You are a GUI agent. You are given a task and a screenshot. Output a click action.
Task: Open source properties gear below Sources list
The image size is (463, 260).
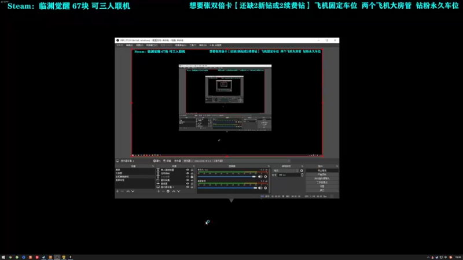tap(168, 191)
